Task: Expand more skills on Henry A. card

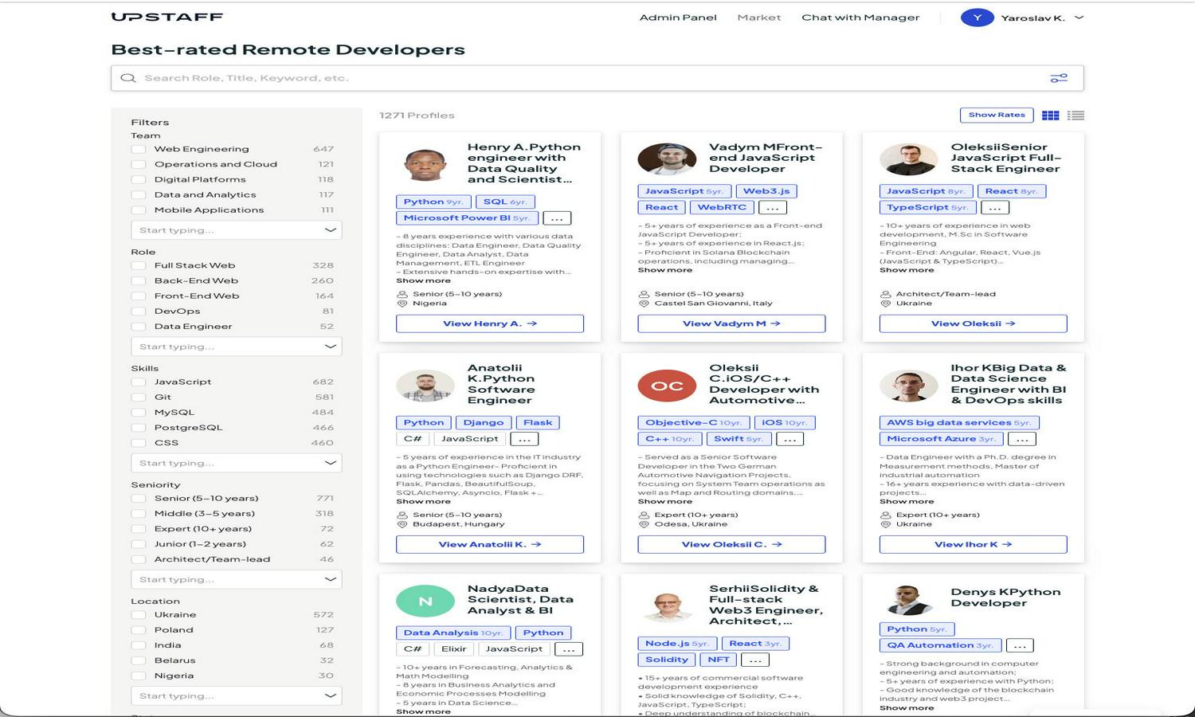Action: 557,218
